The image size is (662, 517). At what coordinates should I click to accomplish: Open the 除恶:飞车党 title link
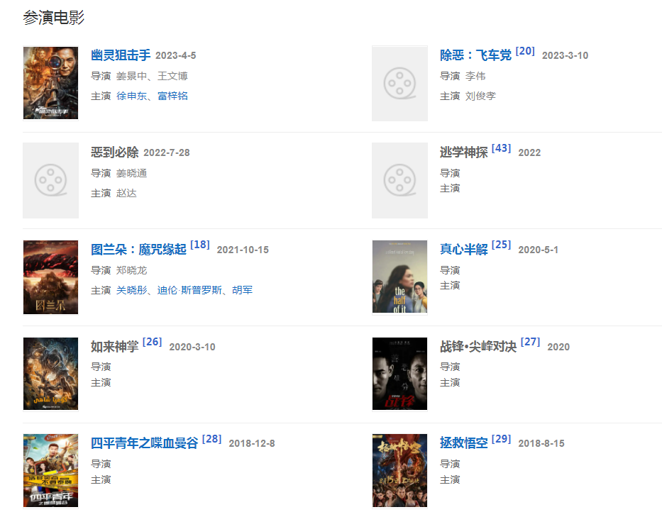point(475,55)
